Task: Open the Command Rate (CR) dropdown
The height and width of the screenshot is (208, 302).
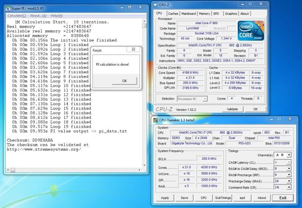Action: tap(283, 187)
